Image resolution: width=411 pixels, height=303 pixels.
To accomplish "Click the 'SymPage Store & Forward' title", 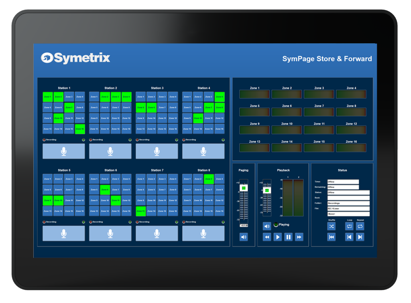I will click(327, 59).
